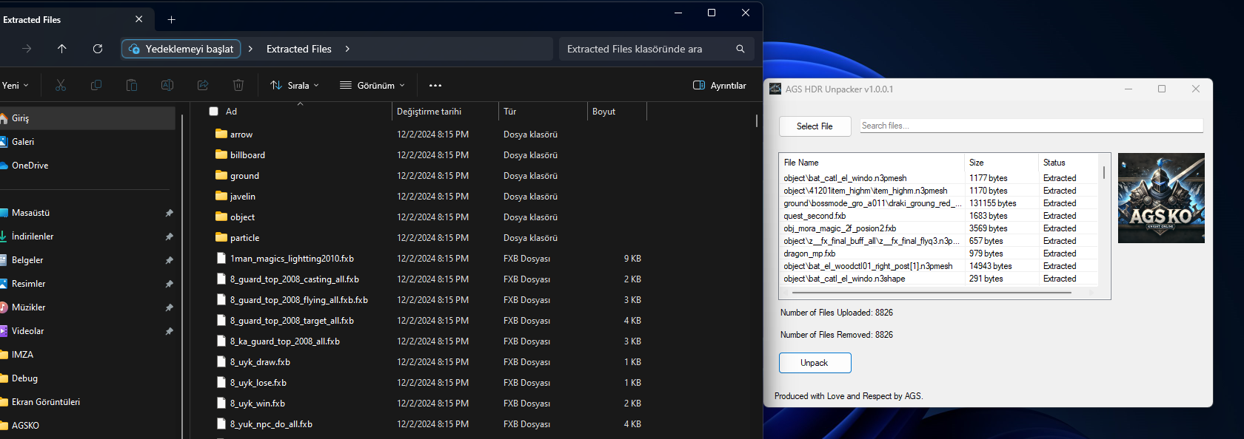Viewport: 1244px width, 439px height.
Task: Click the Select File button
Action: tap(815, 126)
